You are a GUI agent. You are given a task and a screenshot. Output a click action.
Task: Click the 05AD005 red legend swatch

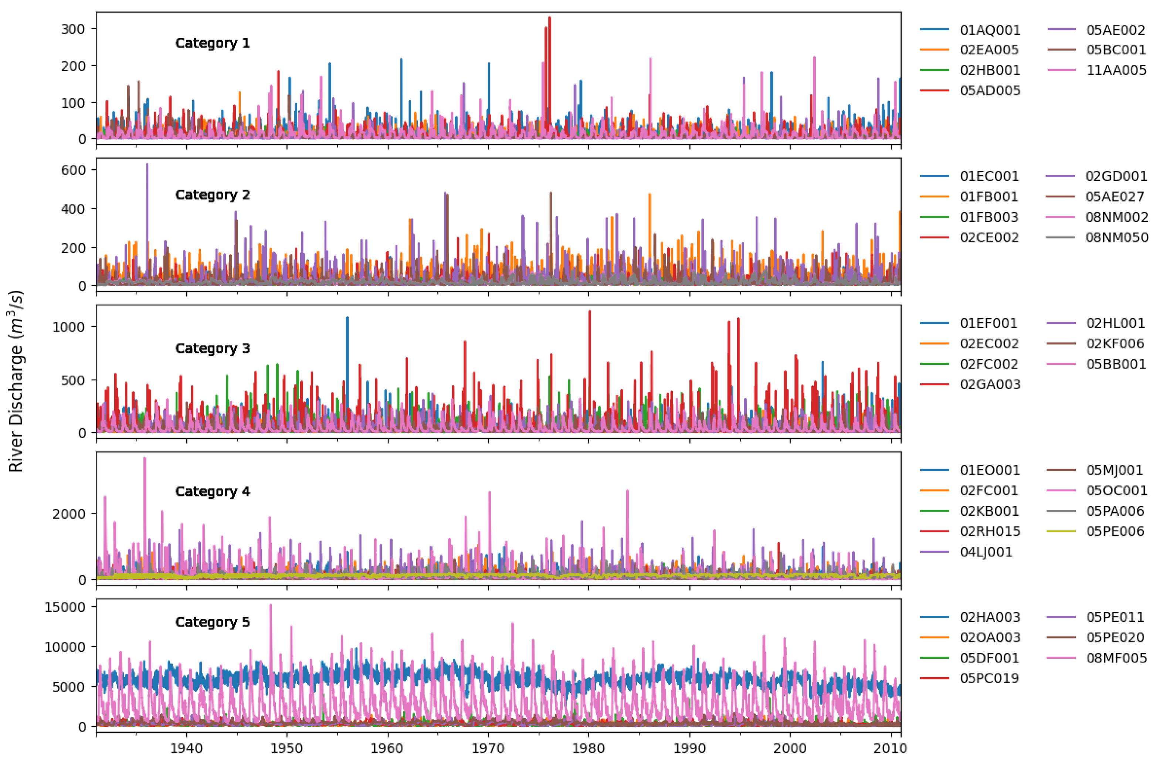[934, 91]
